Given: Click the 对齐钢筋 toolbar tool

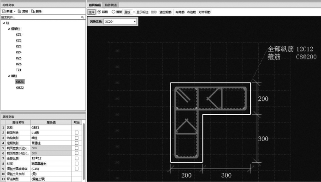Looking at the screenshot, I should pyautogui.click(x=204, y=12).
